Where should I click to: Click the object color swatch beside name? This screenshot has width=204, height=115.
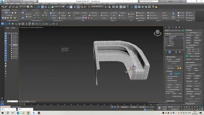pos(183,31)
